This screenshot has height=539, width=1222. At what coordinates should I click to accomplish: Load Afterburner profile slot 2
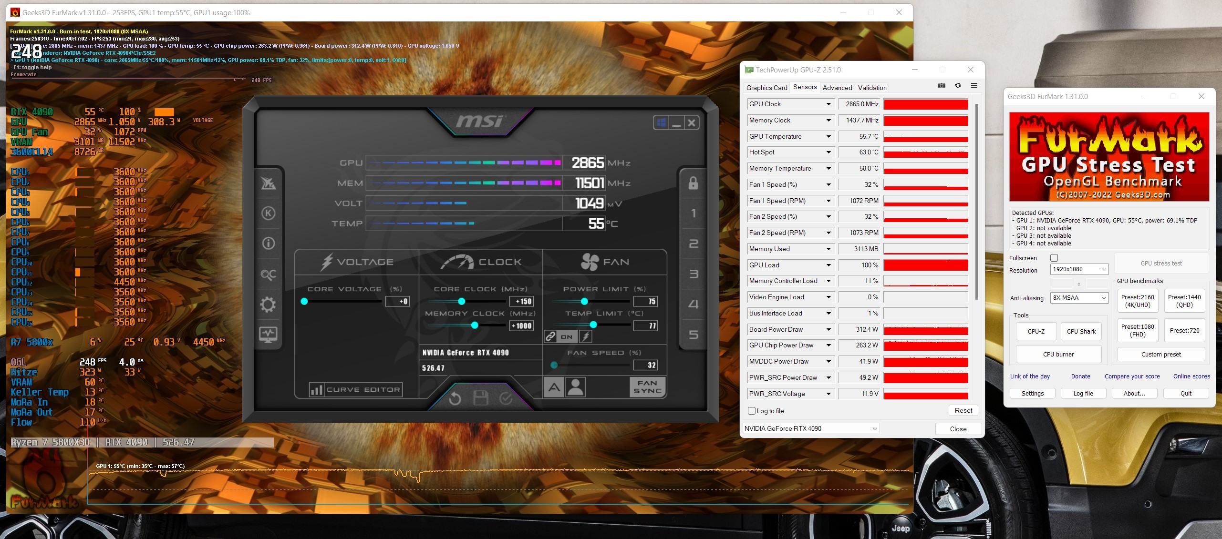click(x=693, y=244)
